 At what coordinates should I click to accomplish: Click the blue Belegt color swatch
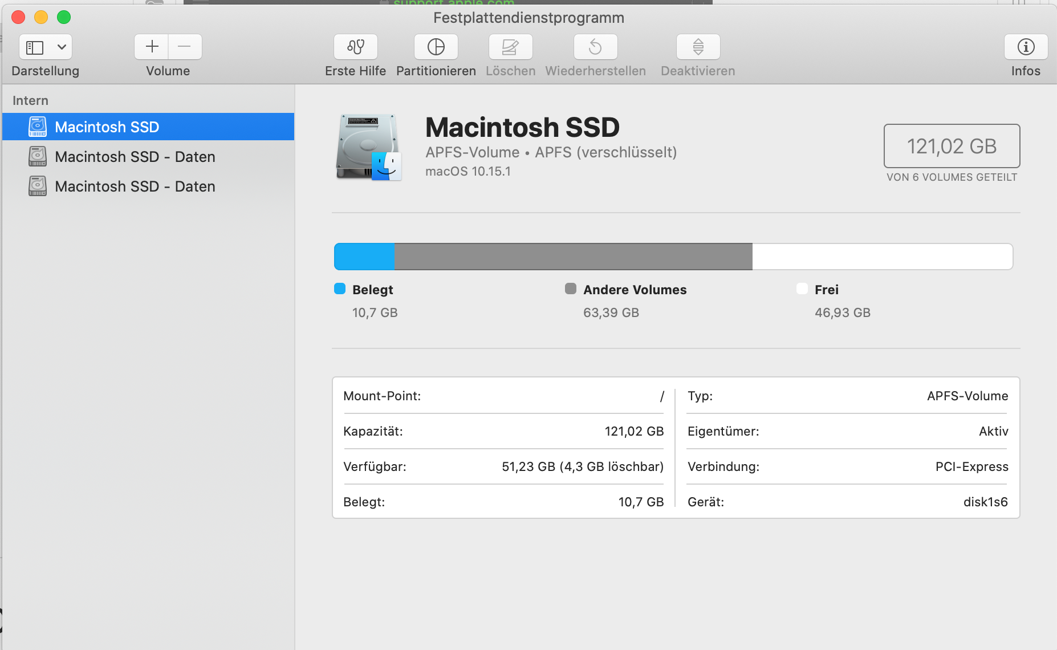click(340, 289)
